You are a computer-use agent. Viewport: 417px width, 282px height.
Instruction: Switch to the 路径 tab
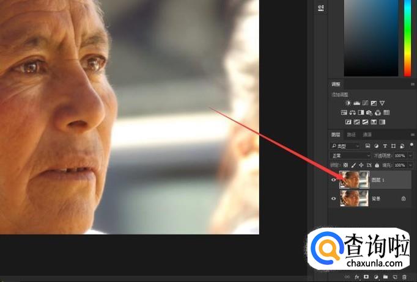click(352, 135)
